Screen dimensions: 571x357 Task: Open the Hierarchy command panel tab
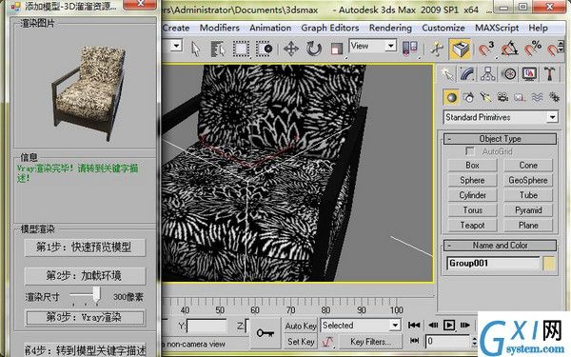point(487,74)
